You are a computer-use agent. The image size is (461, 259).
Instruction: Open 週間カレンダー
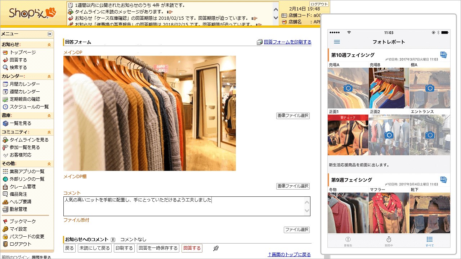25,92
